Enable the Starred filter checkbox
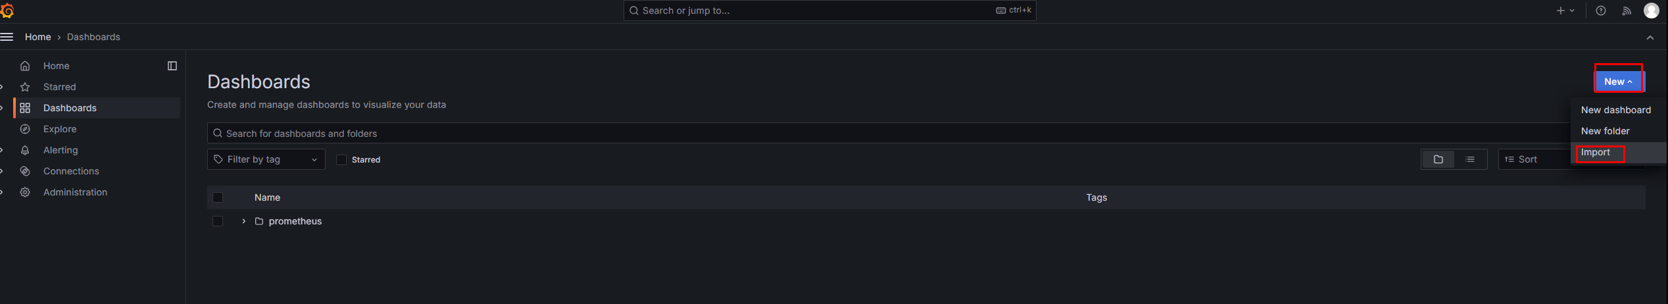Screen dimensions: 1668x304 click(341, 160)
